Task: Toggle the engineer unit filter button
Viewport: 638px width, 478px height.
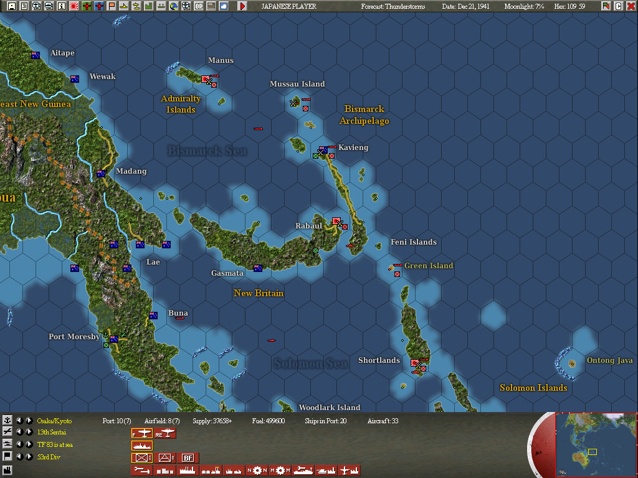Action: click(164, 458)
